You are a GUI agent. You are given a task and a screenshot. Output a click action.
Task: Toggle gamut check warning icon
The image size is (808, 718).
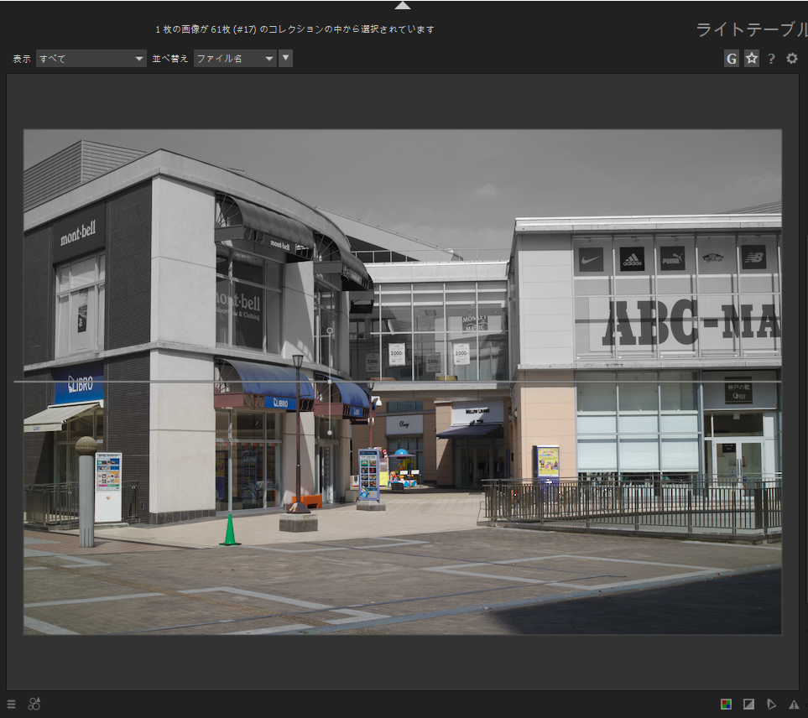(794, 704)
